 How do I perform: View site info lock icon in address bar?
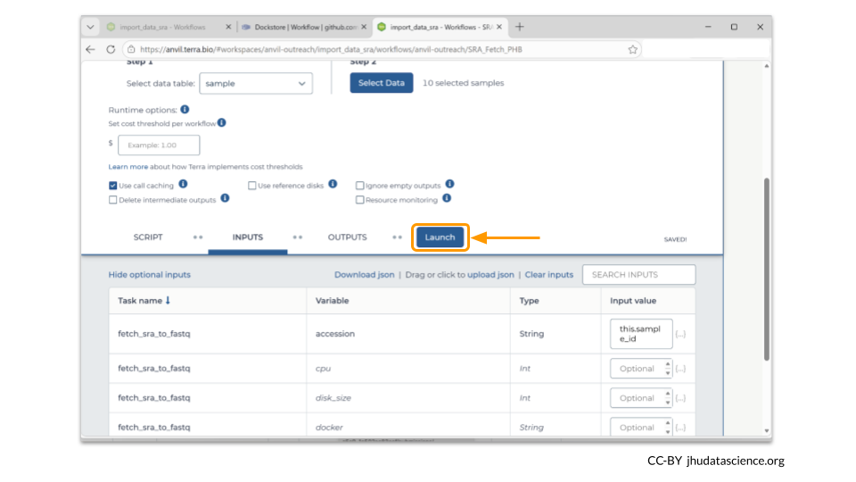tap(131, 49)
